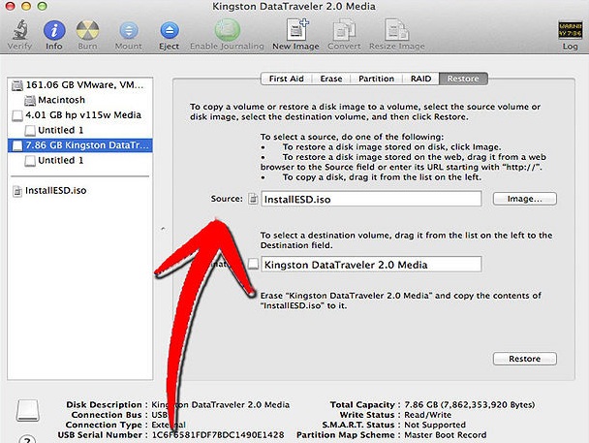Screen dimensions: 589x443
Task: Open the Log viewer icon
Action: click(570, 30)
